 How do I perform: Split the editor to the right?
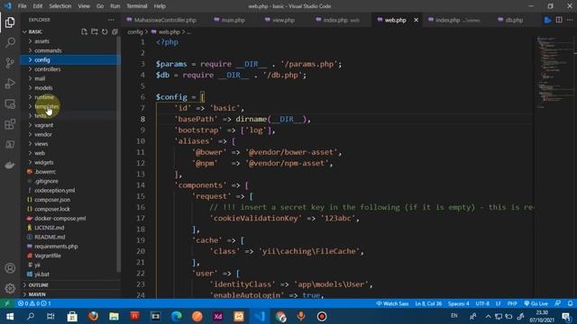point(559,20)
